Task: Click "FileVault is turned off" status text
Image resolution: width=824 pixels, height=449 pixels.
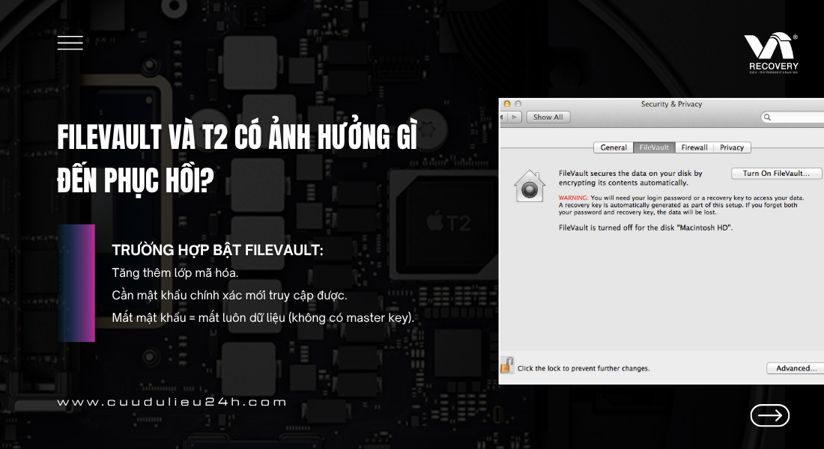Action: coord(645,228)
